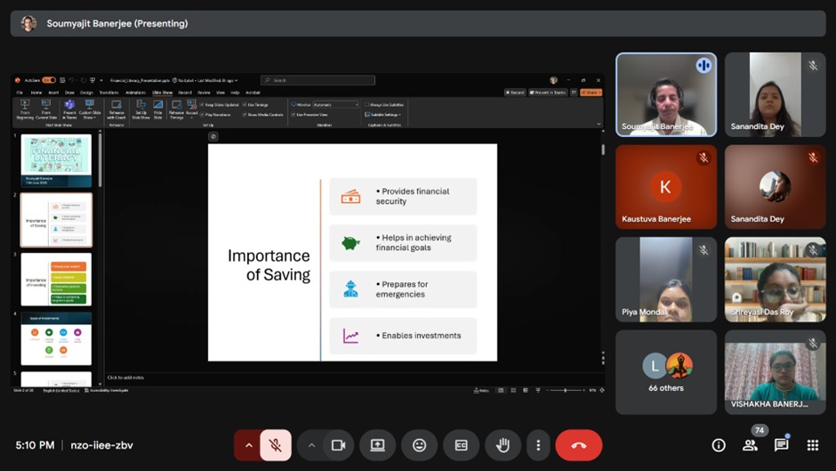Open the activities grid icon
The height and width of the screenshot is (471, 836).
[x=812, y=445]
